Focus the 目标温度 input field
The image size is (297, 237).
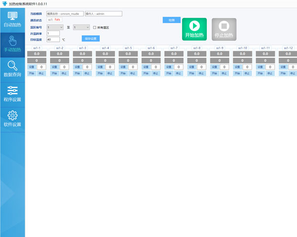(x=52, y=39)
